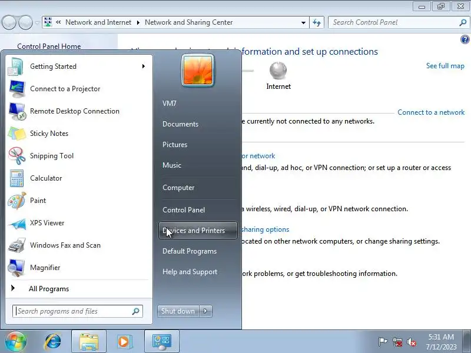Click Network and Internet breadcrumb
471x353 pixels.
coord(98,22)
